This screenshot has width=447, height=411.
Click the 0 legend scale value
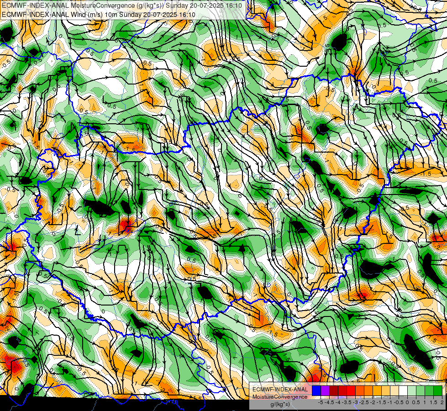(x=407, y=402)
